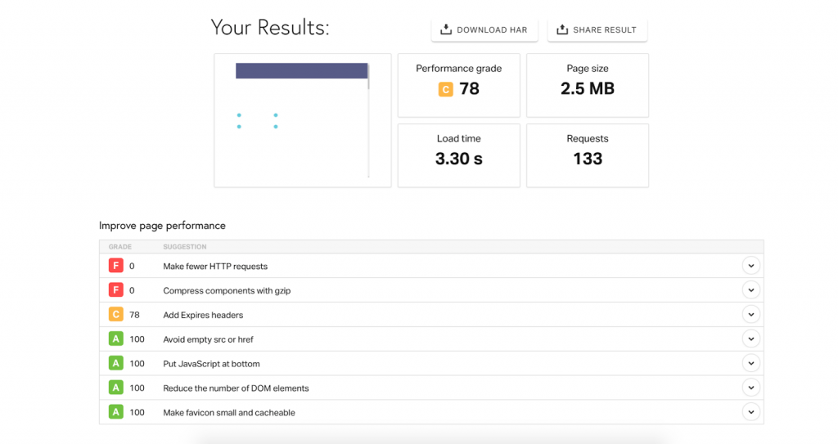Click score 100 in DOM elements row
Viewport: 838px width, 444px height.
tap(137, 388)
